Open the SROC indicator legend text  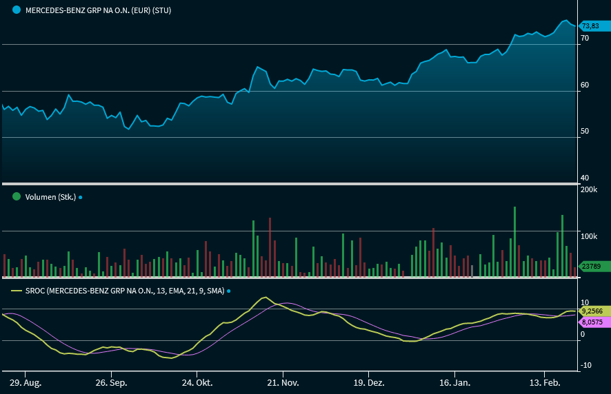[x=124, y=291]
